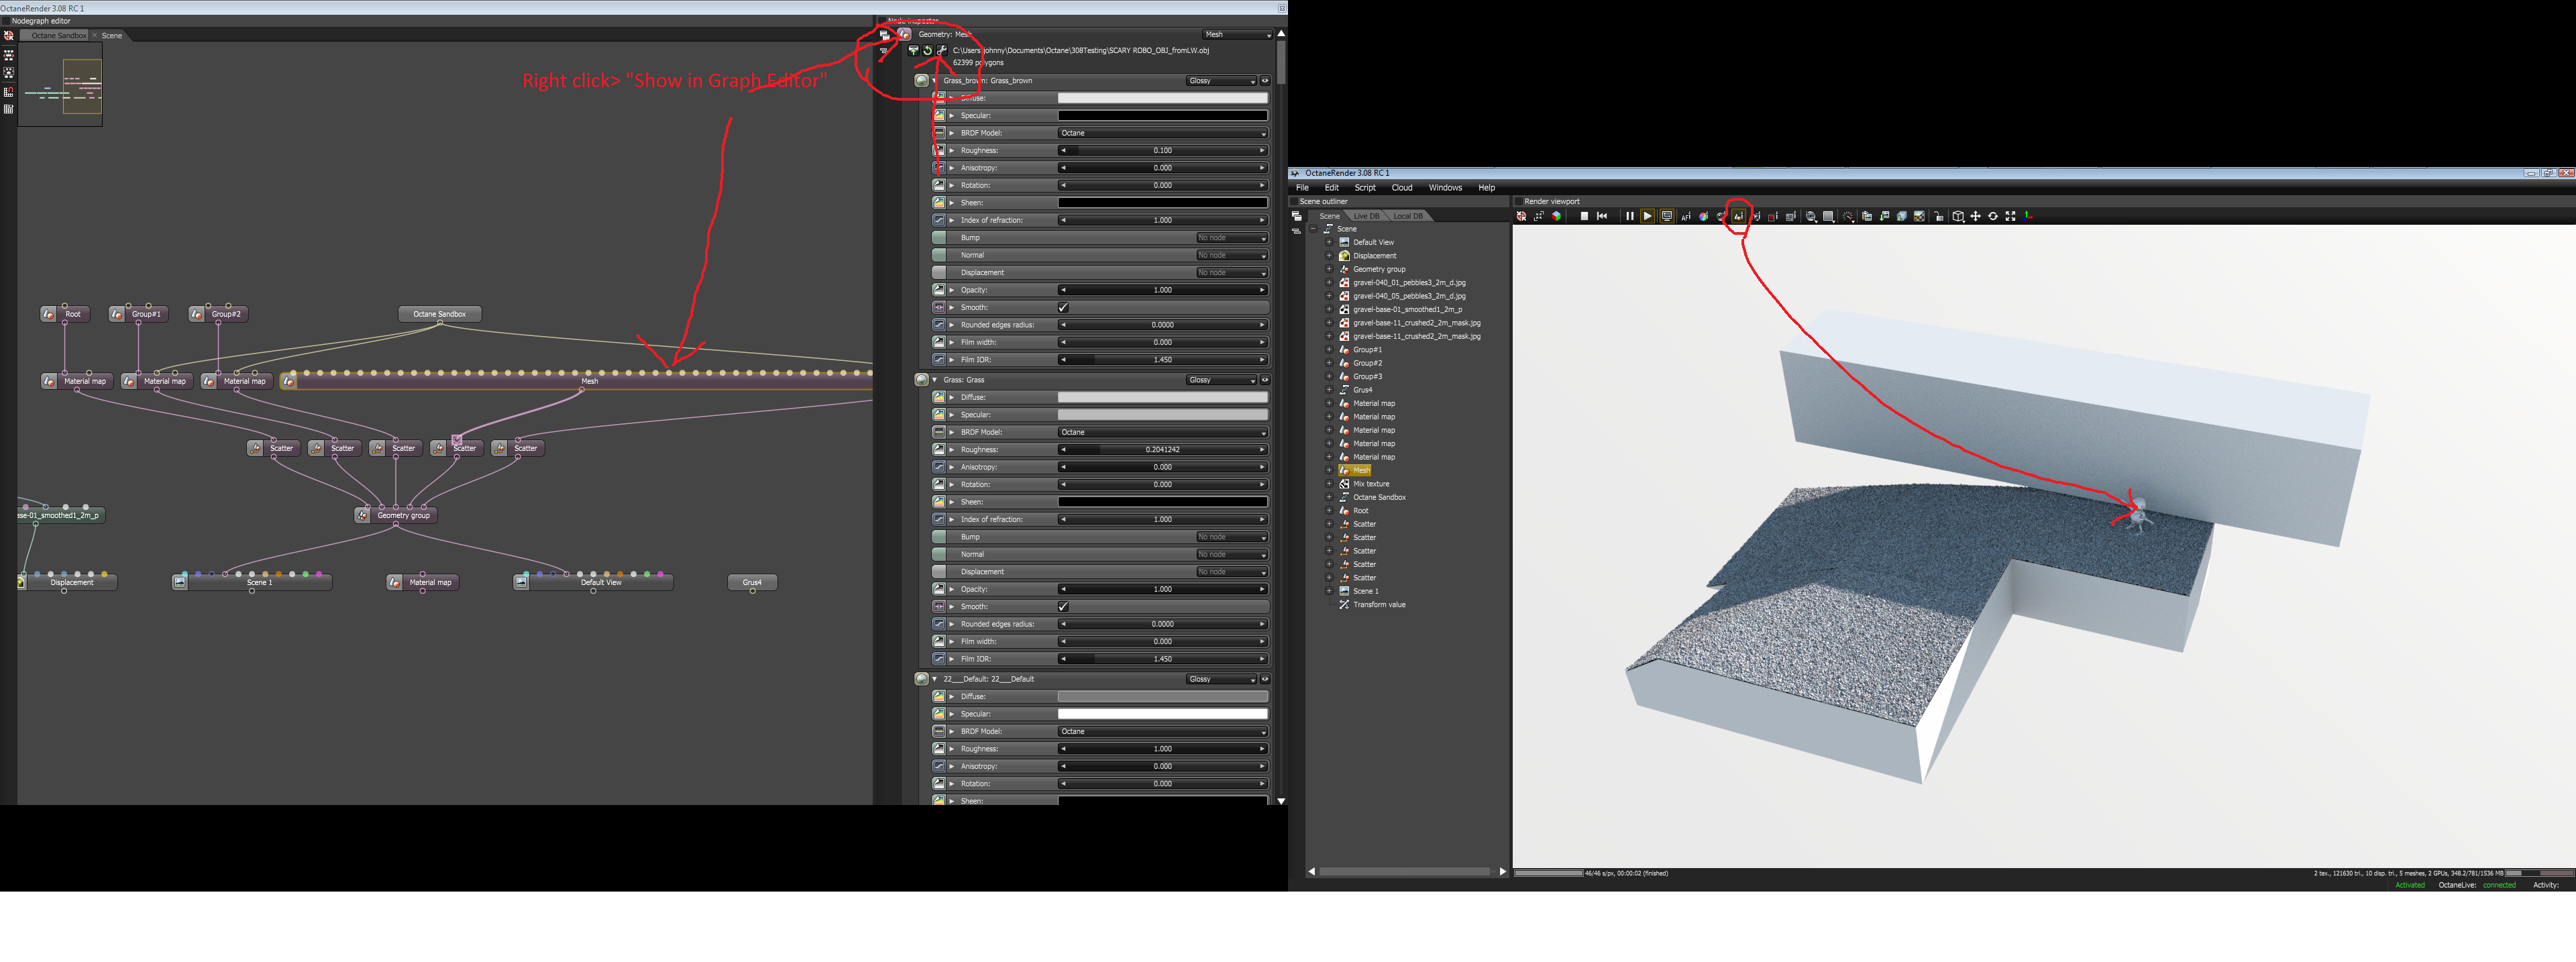Click the rotate gizmo icon
The image size is (2576, 962).
tap(1993, 216)
